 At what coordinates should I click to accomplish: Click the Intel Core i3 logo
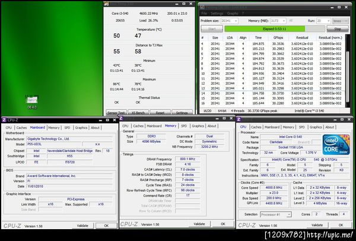[336, 144]
